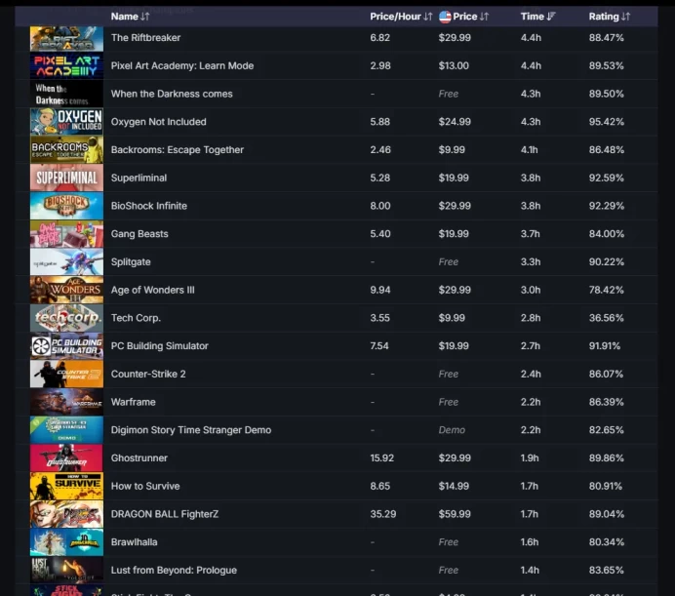
Task: Open Gang Beasts title
Action: tap(139, 234)
